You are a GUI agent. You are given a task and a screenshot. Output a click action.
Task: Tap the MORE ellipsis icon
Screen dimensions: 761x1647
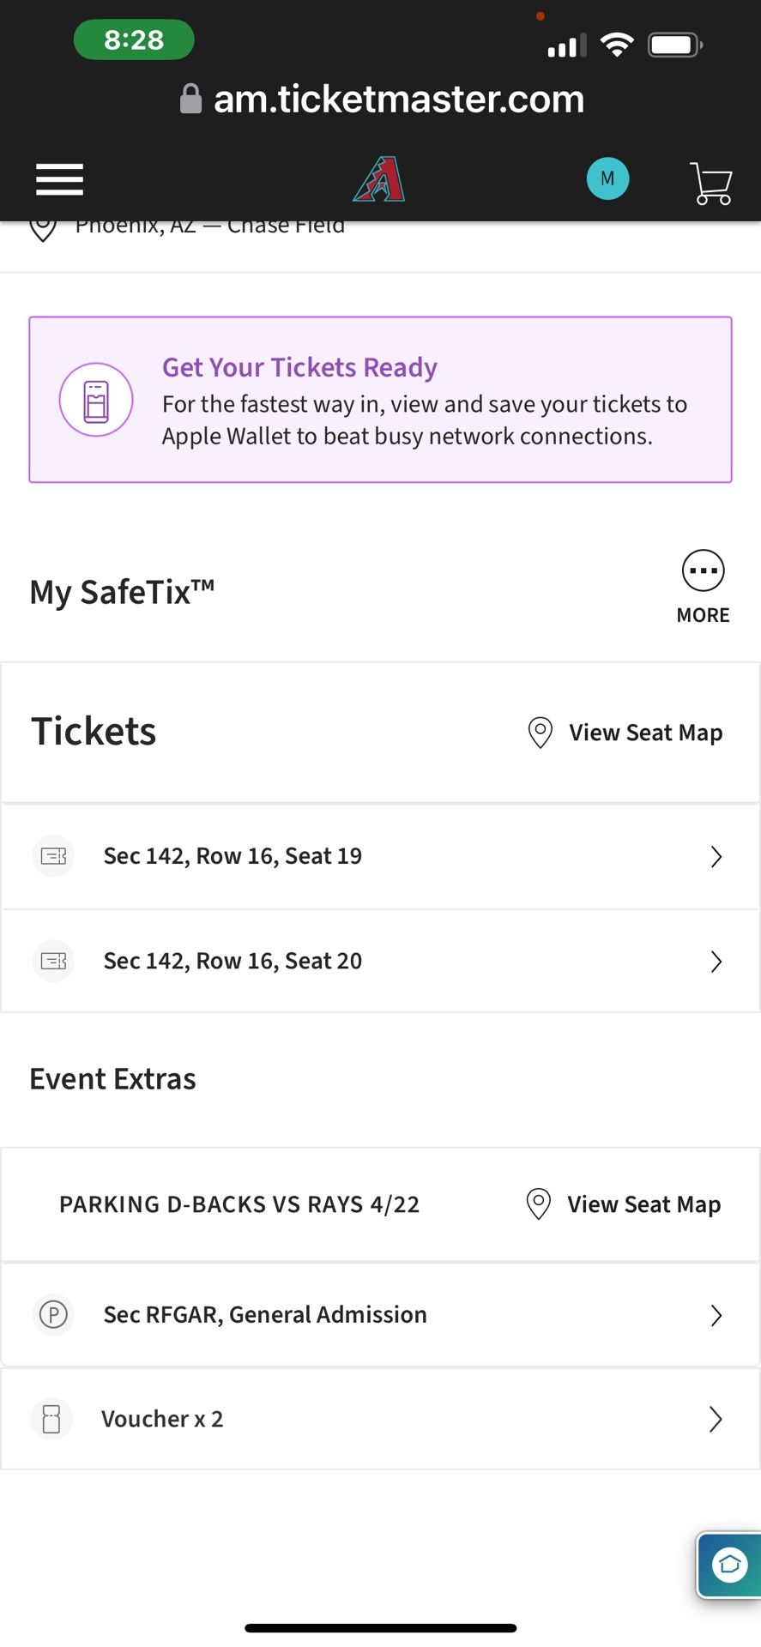(703, 570)
